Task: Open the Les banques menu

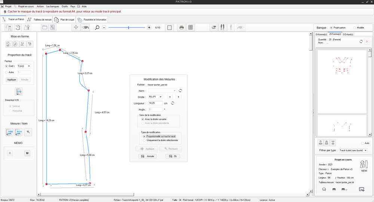Action: tap(52, 7)
